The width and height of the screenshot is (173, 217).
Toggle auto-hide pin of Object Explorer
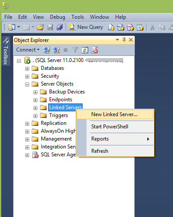124,40
